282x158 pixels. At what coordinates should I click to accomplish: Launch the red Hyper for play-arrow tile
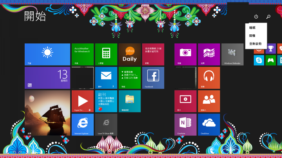83,101
